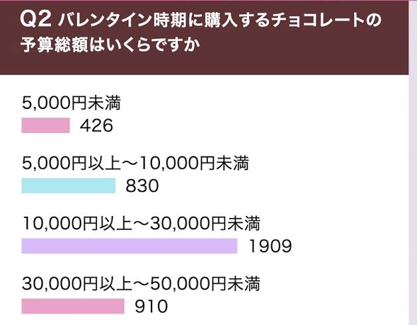Click the value 426
The width and height of the screenshot is (417, 325).
click(x=96, y=125)
